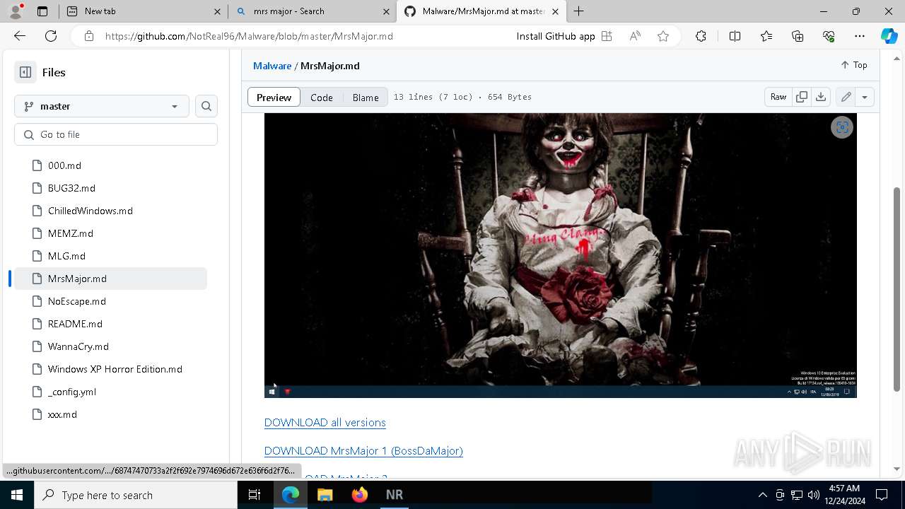
Task: Open browser Extensions puzzle icon
Action: coord(701,36)
